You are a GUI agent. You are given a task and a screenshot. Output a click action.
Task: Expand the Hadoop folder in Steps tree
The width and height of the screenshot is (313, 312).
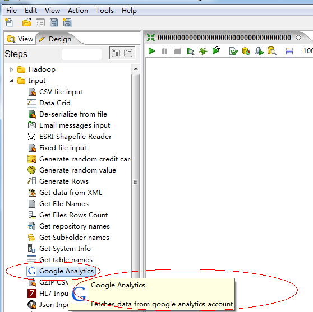[x=11, y=69]
